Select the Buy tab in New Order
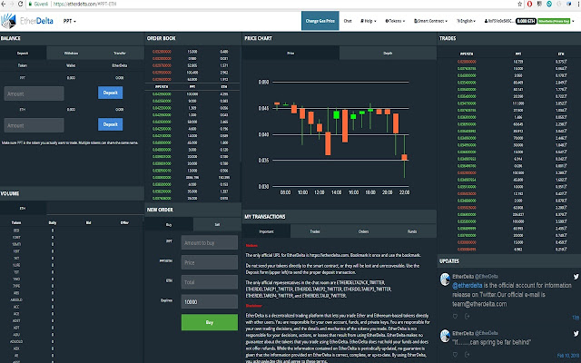Screen dimensions: 581x363 (169, 224)
